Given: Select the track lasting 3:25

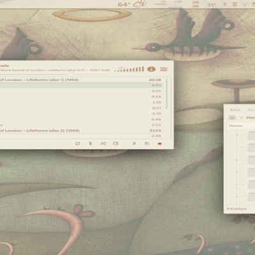Looking at the screenshot, I should pyautogui.click(x=82, y=91).
